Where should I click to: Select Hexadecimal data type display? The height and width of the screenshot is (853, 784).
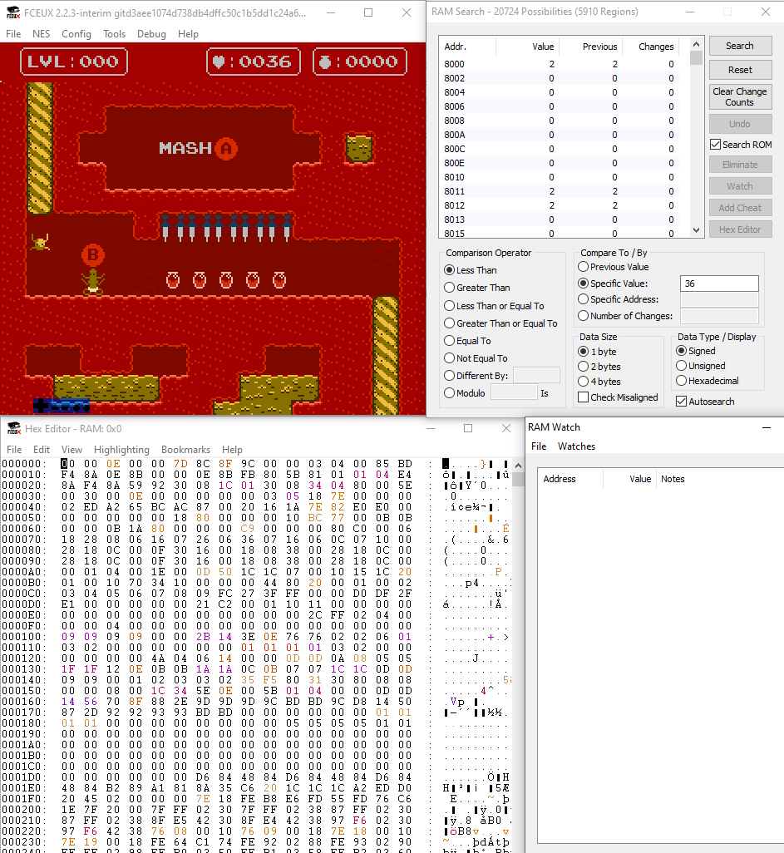click(x=708, y=381)
